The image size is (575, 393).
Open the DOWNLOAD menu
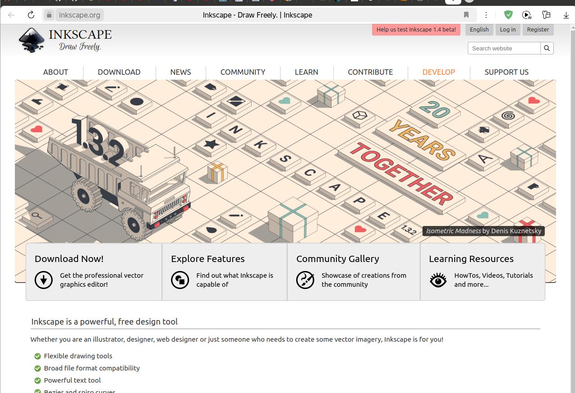[119, 72]
